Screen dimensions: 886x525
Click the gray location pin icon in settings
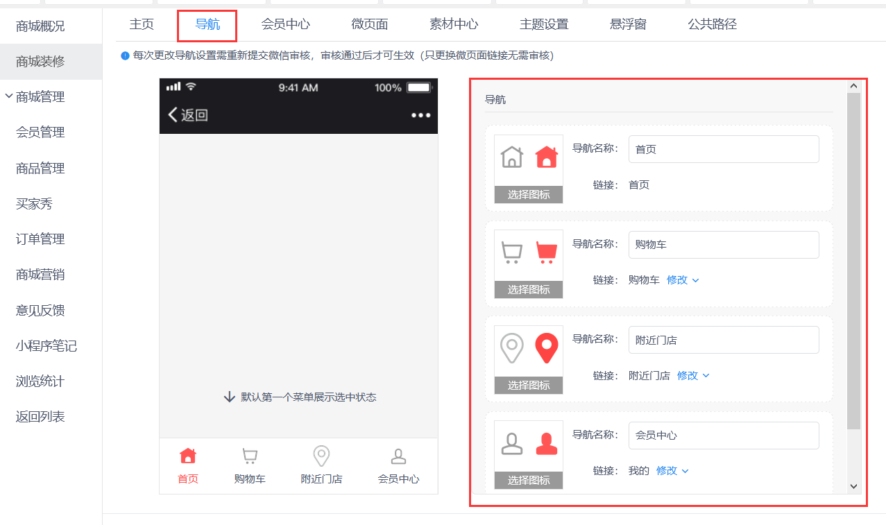[512, 347]
